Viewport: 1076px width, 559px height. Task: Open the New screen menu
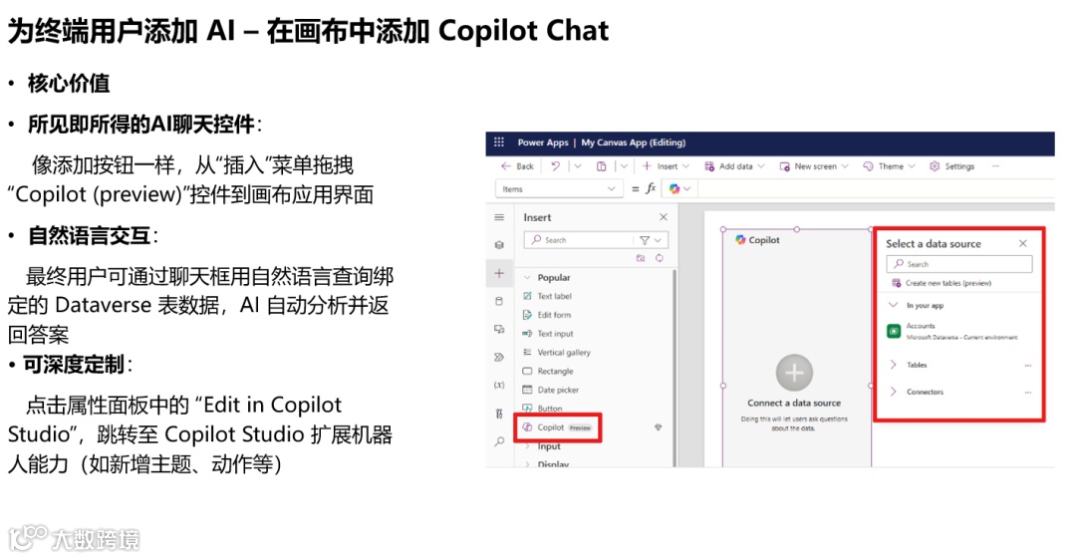814,166
